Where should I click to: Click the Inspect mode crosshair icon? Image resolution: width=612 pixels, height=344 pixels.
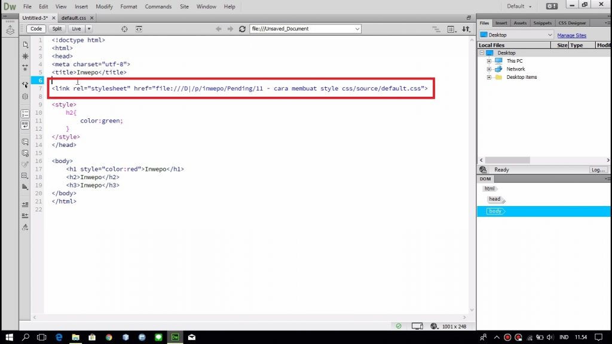[124, 29]
